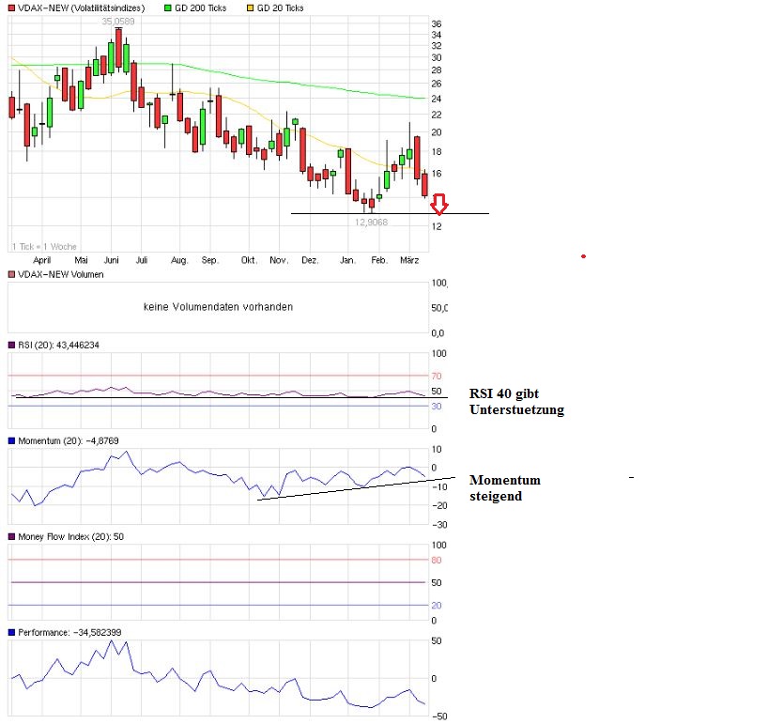Click the red VDAX-NEW legend swatch

[x=12, y=8]
